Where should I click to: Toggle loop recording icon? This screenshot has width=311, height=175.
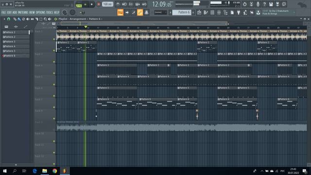coord(144,4)
